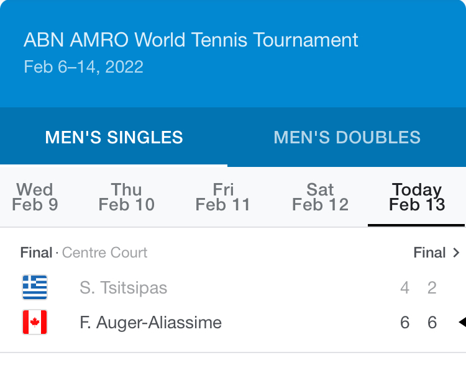Expand match details via the Final chevron
The width and height of the screenshot is (466, 368).
pos(457,253)
